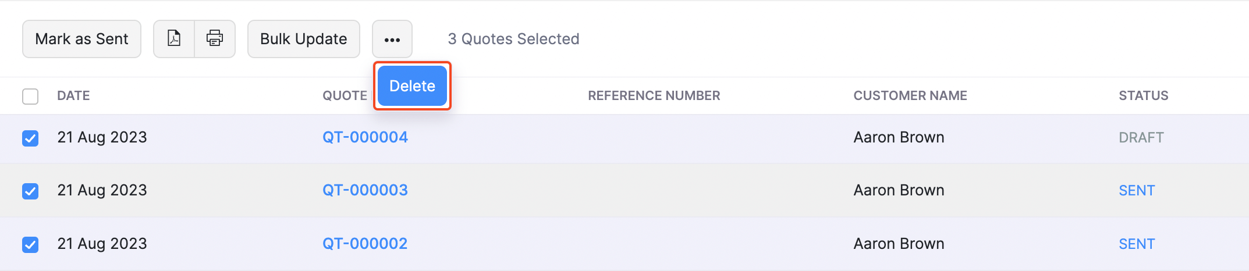Deselect the QT-000002 row checkbox
Screen dimensions: 1249x271
30,244
